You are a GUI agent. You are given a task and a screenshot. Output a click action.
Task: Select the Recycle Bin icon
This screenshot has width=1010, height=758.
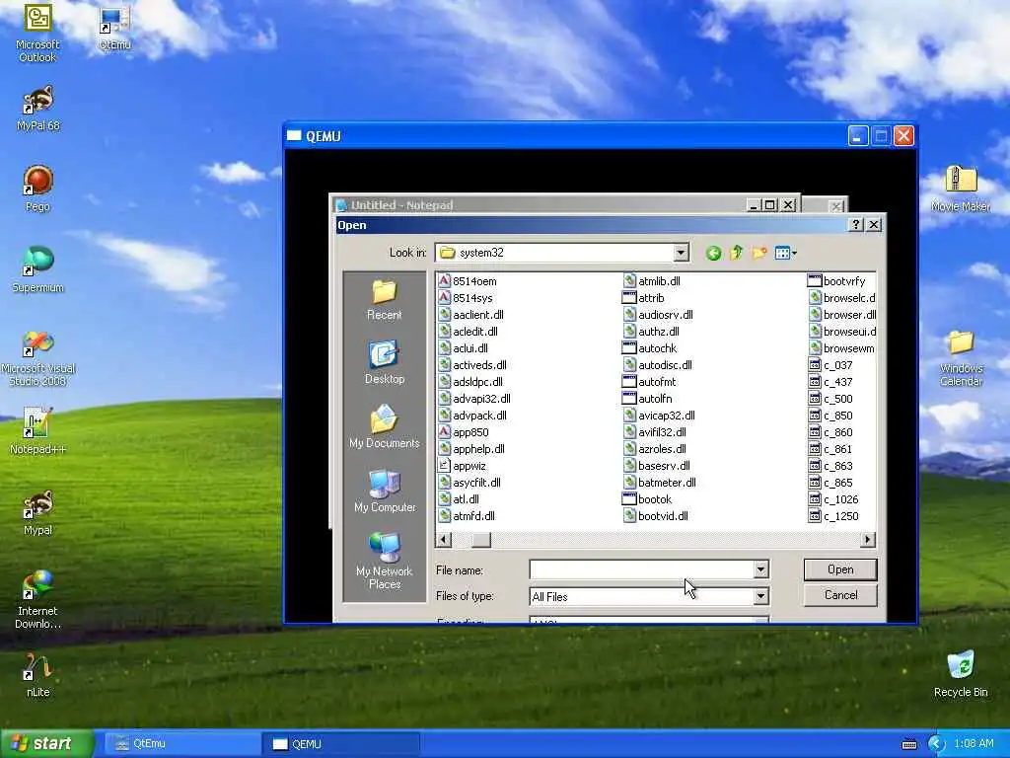coord(961,674)
